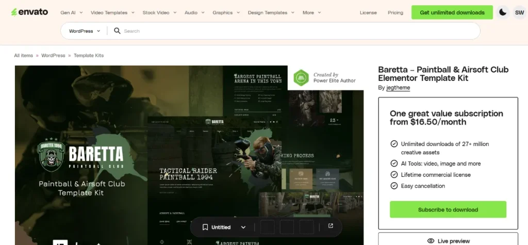Click the eye icon on Live preview
The height and width of the screenshot is (245, 528).
[x=431, y=241]
